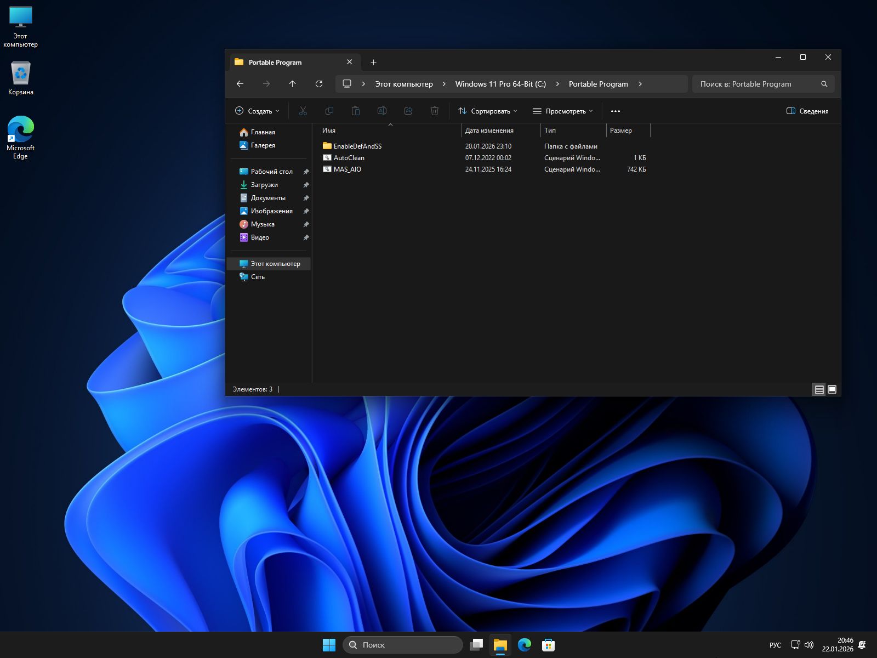Open Task View on taskbar
The height and width of the screenshot is (658, 877).
[x=476, y=645]
